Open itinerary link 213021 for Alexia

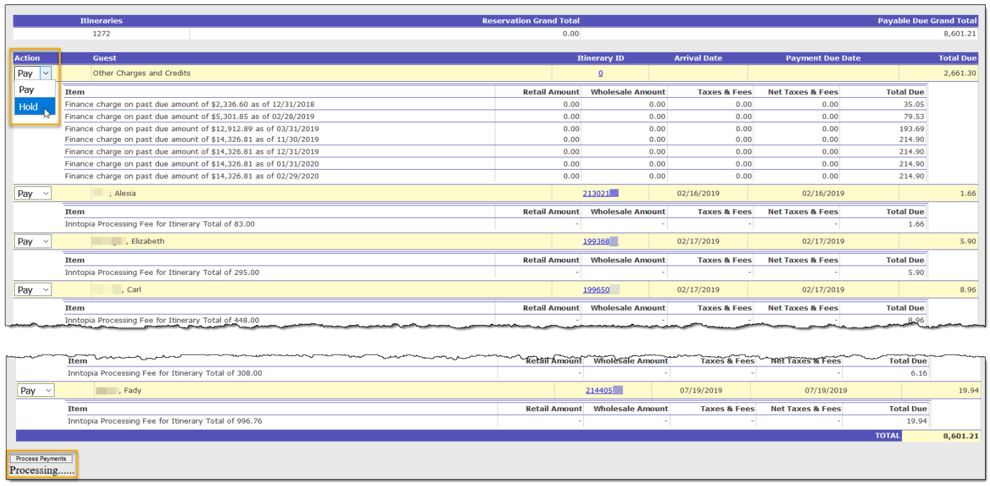click(596, 193)
